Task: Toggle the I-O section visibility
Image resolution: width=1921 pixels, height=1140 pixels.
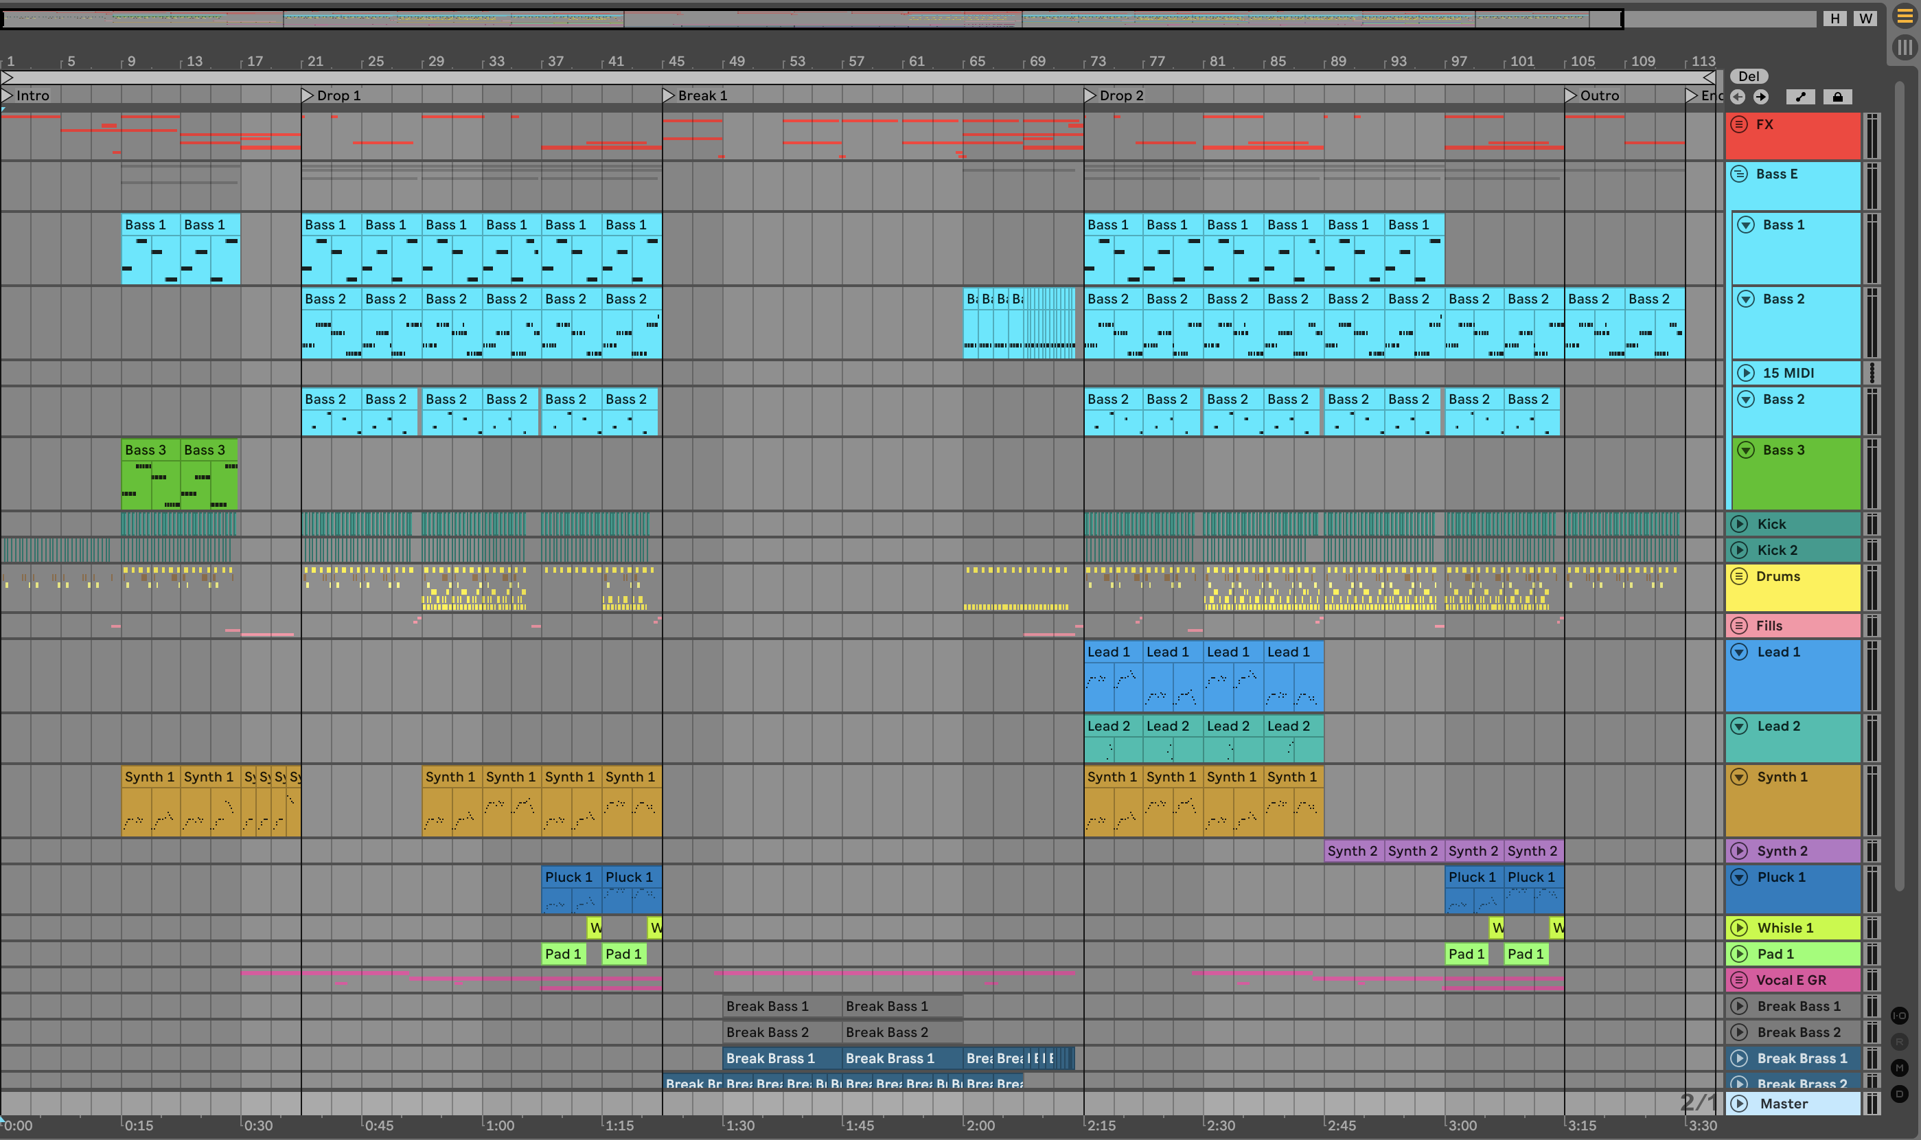Action: pyautogui.click(x=1900, y=1016)
